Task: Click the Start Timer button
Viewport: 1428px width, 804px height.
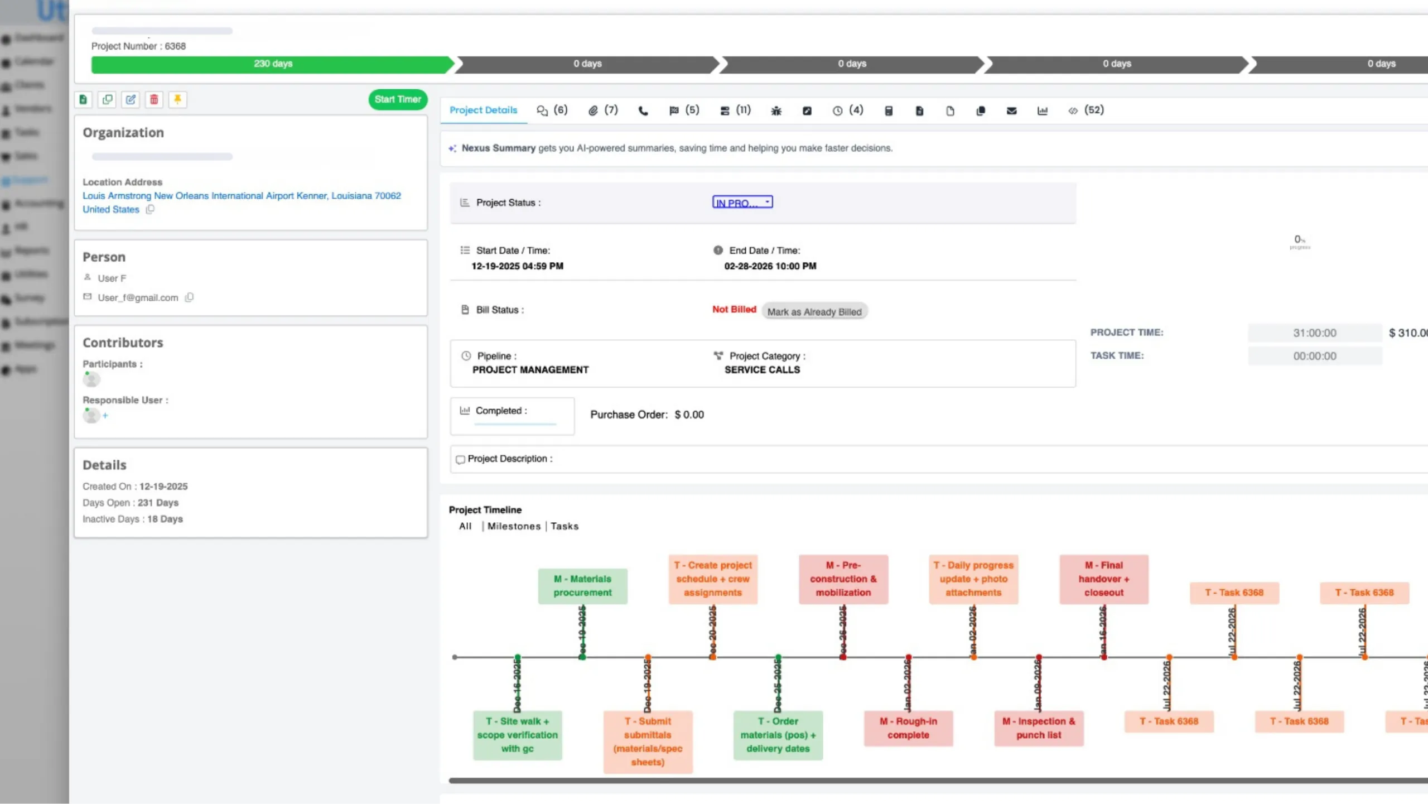Action: (x=398, y=99)
